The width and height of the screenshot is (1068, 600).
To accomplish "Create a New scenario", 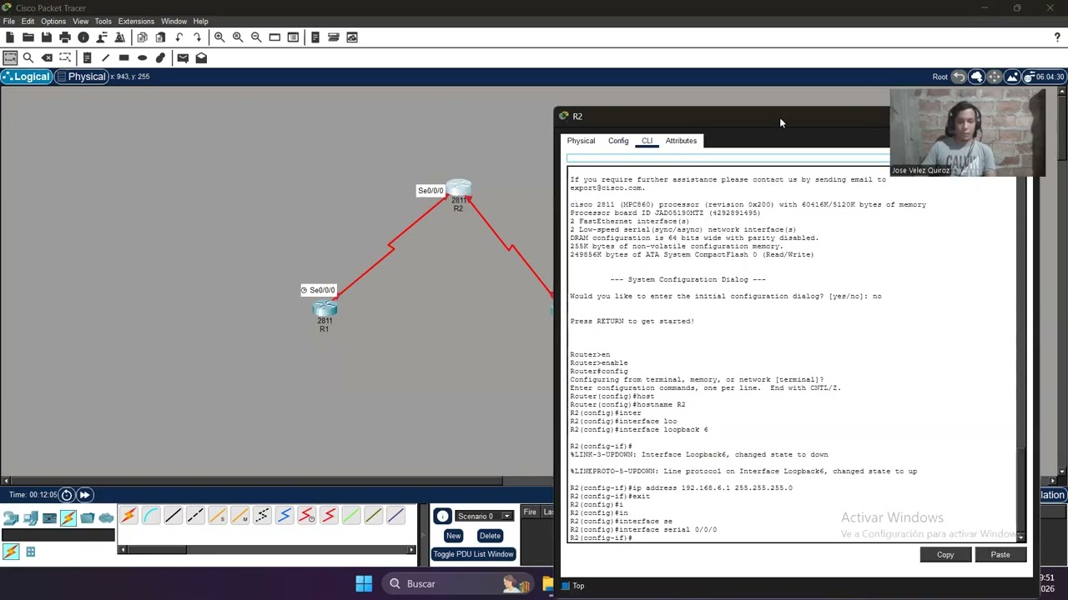I will [x=453, y=536].
